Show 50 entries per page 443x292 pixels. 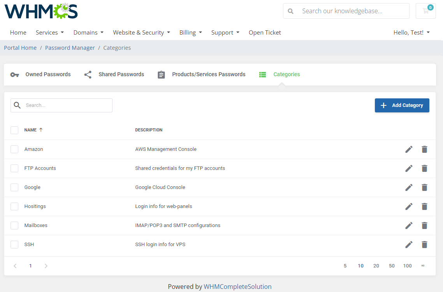click(392, 266)
